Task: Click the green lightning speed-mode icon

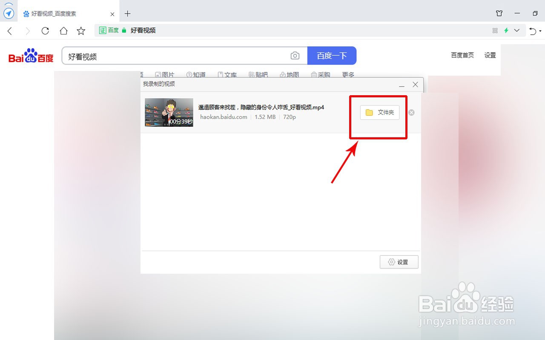Action: (506, 31)
